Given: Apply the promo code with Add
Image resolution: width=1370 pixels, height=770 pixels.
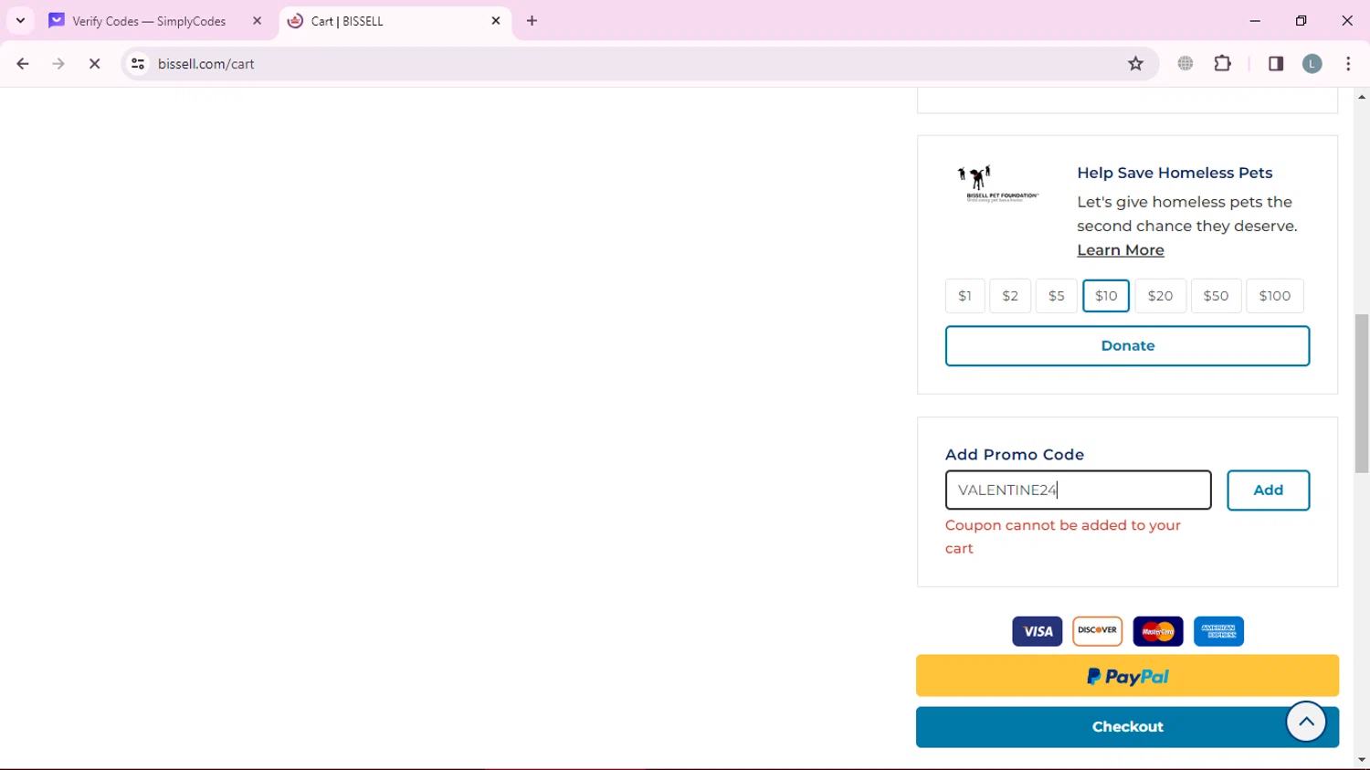Looking at the screenshot, I should [1269, 490].
